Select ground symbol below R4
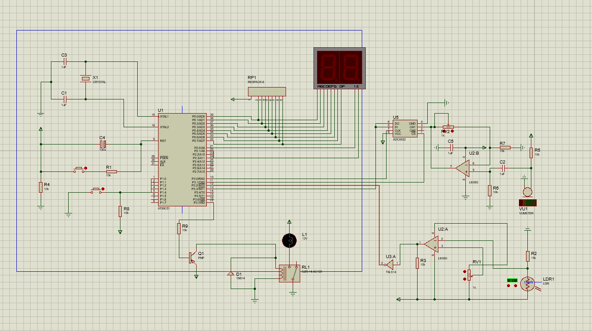The height and width of the screenshot is (331, 592). point(41,207)
